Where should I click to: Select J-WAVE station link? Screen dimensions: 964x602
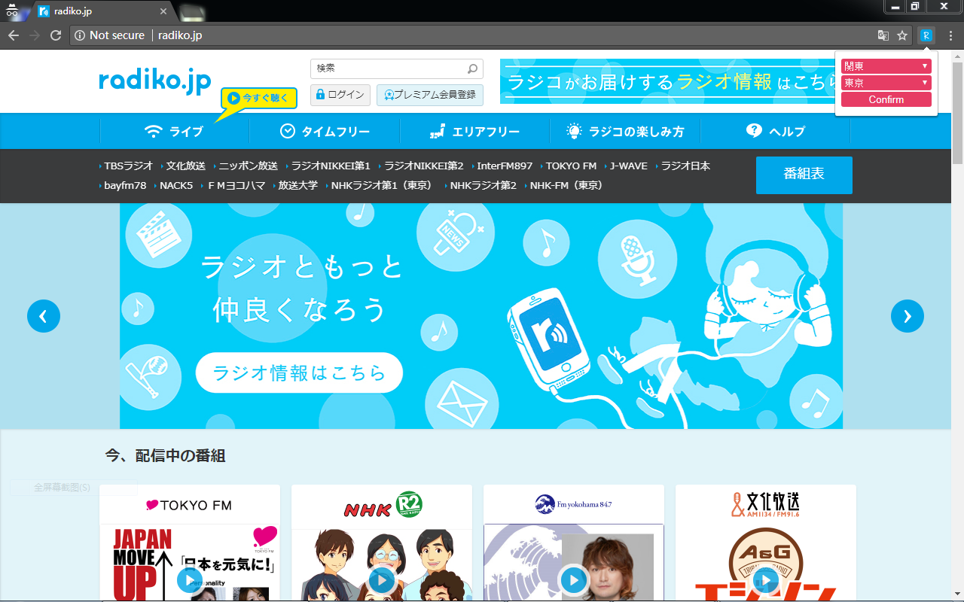click(629, 166)
